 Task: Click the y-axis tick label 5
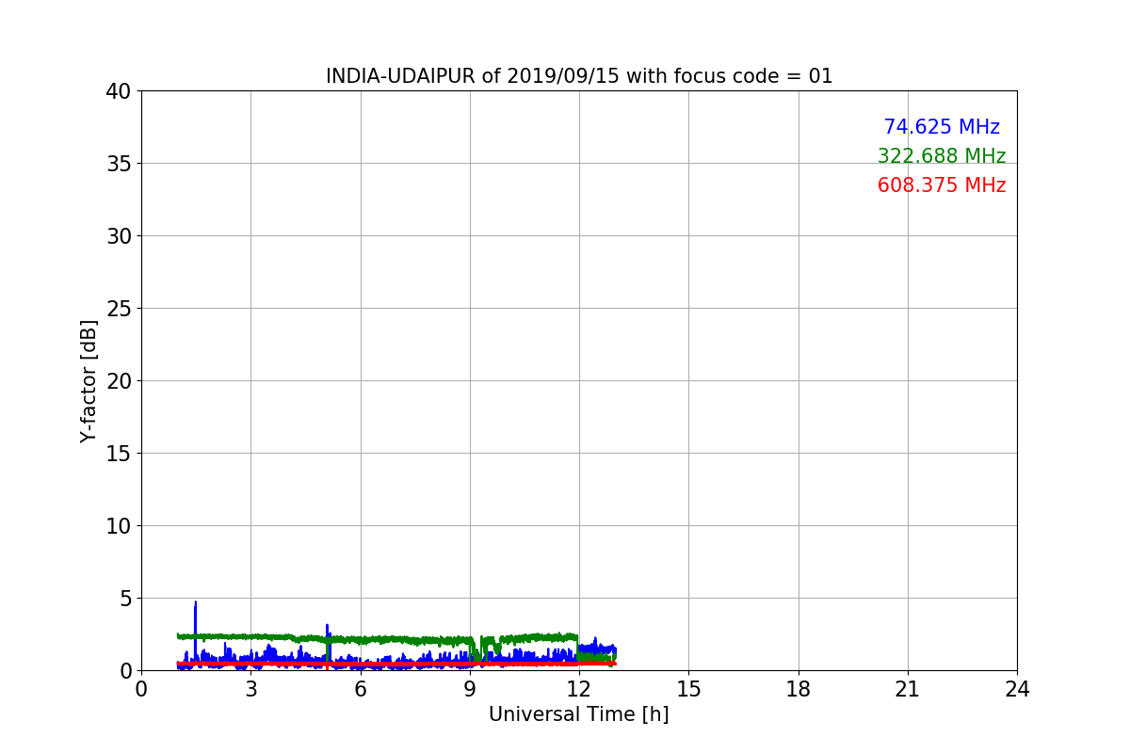point(123,599)
